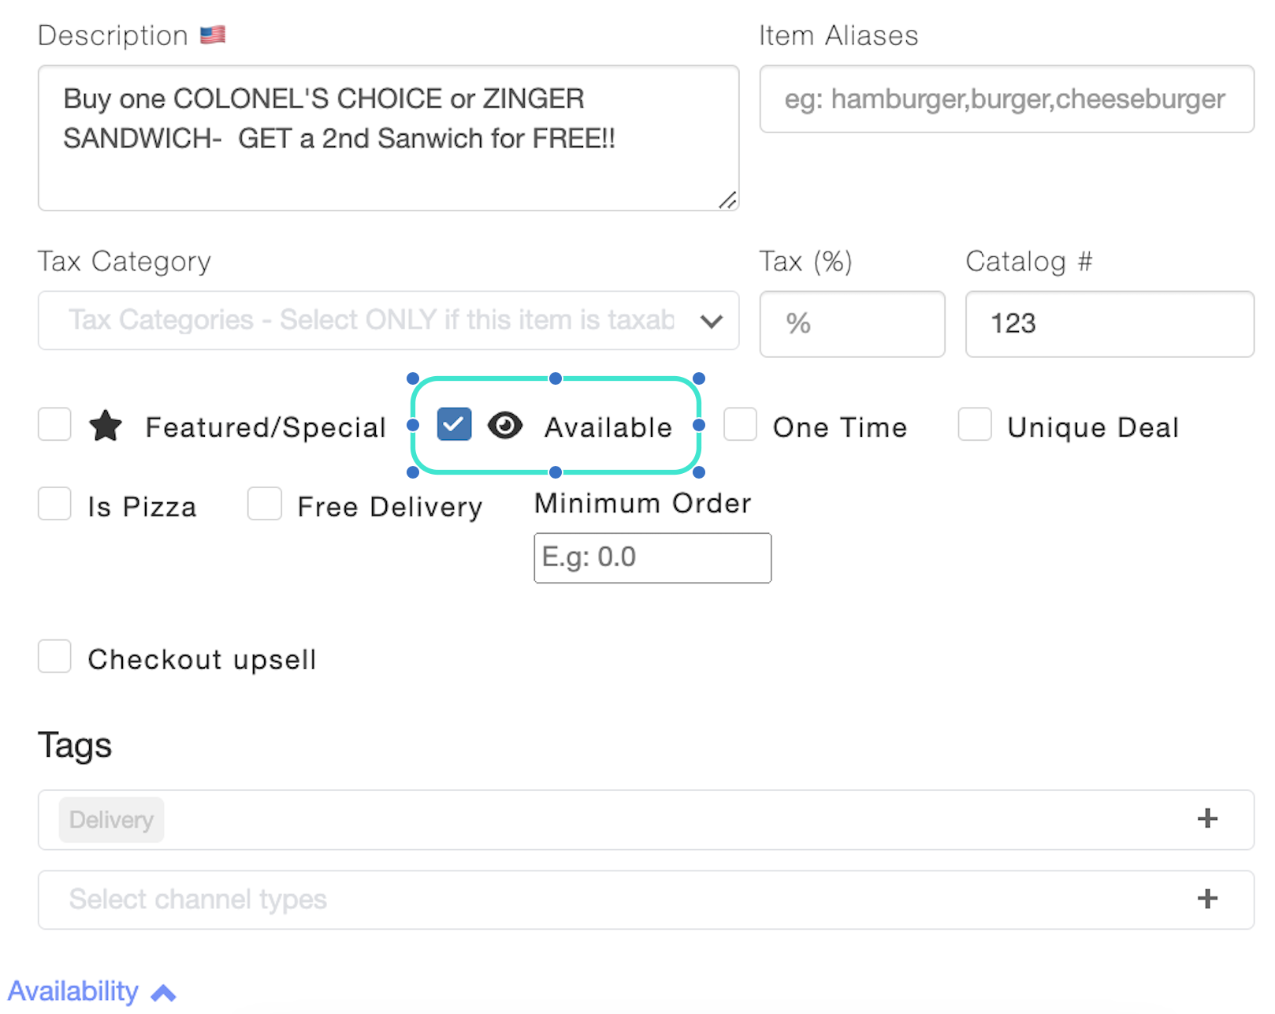
Task: Click the star icon for Featured/Special
Action: click(x=106, y=426)
